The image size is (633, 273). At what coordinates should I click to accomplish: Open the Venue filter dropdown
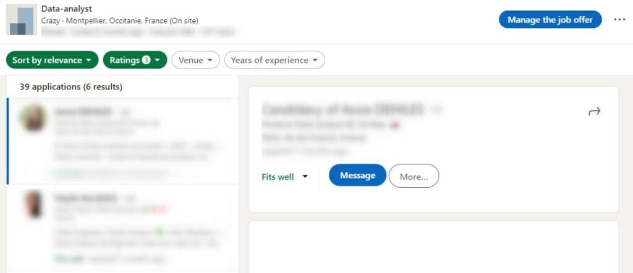196,60
